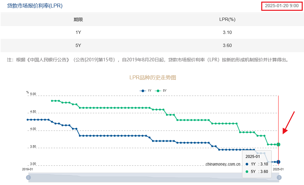The width and height of the screenshot is (304, 185).
Task: Click the LPR品种历史走势图 chart title
Action: pyautogui.click(x=153, y=78)
